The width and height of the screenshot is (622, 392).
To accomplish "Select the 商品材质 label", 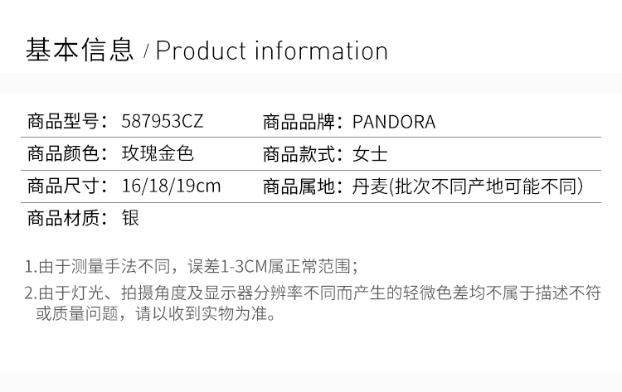I will tap(67, 218).
